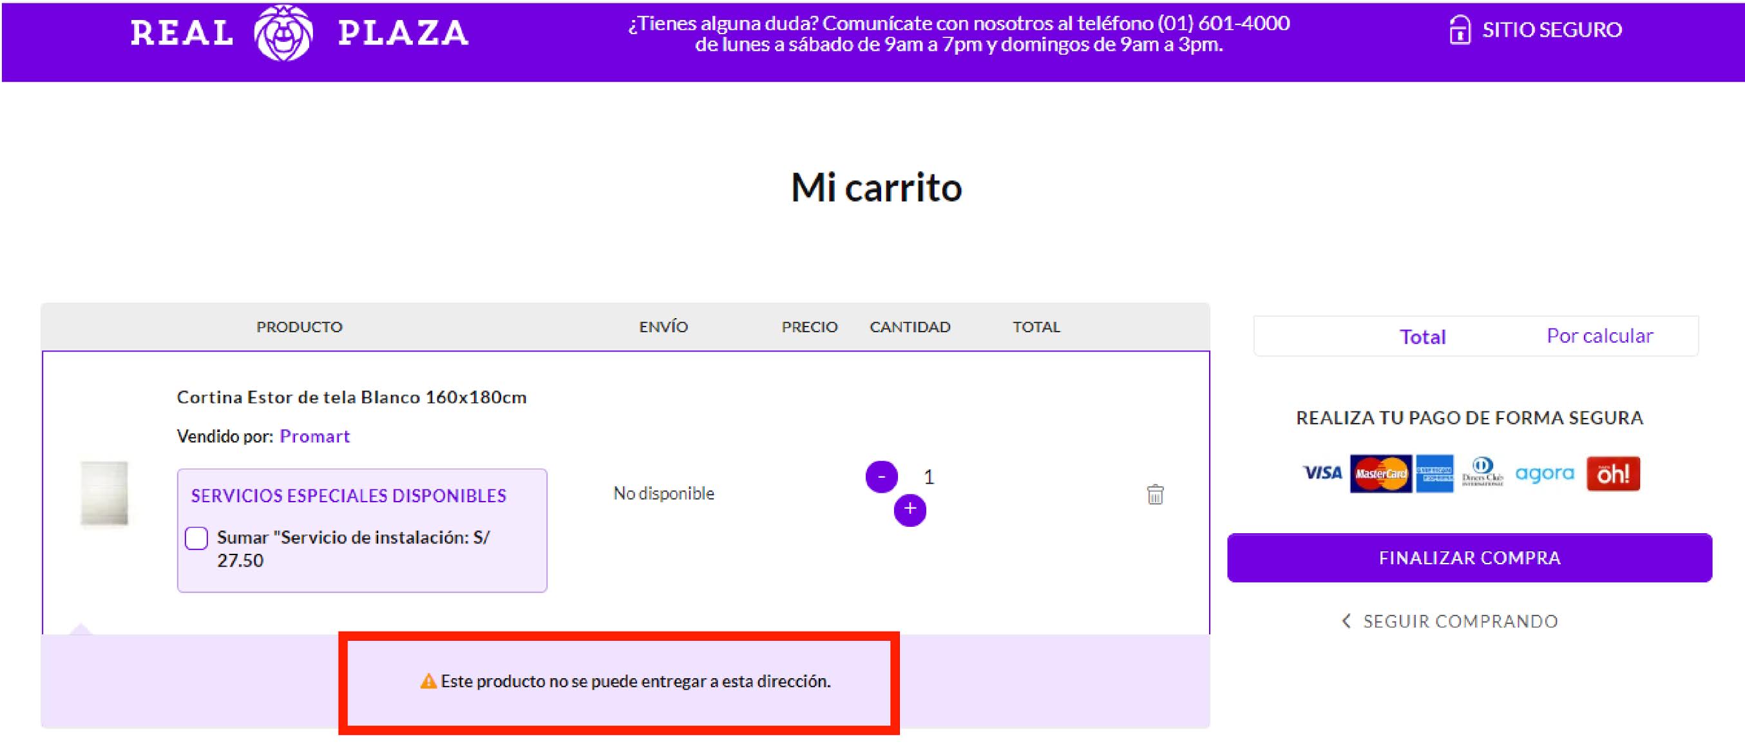Click the Por calcular total value
1745x747 pixels.
coord(1599,336)
